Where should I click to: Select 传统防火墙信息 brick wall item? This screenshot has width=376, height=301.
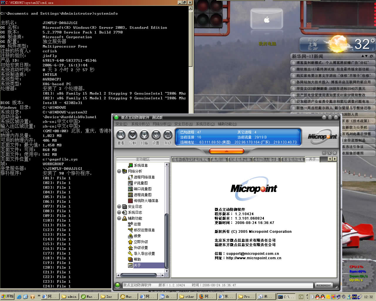click(146, 201)
